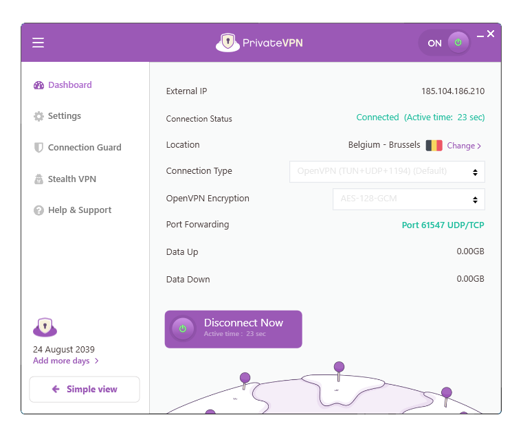Toggle the ON power switch in header
This screenshot has height=437, width=523.
pyautogui.click(x=445, y=43)
